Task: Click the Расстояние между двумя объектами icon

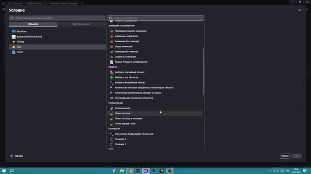Action: pos(112,134)
